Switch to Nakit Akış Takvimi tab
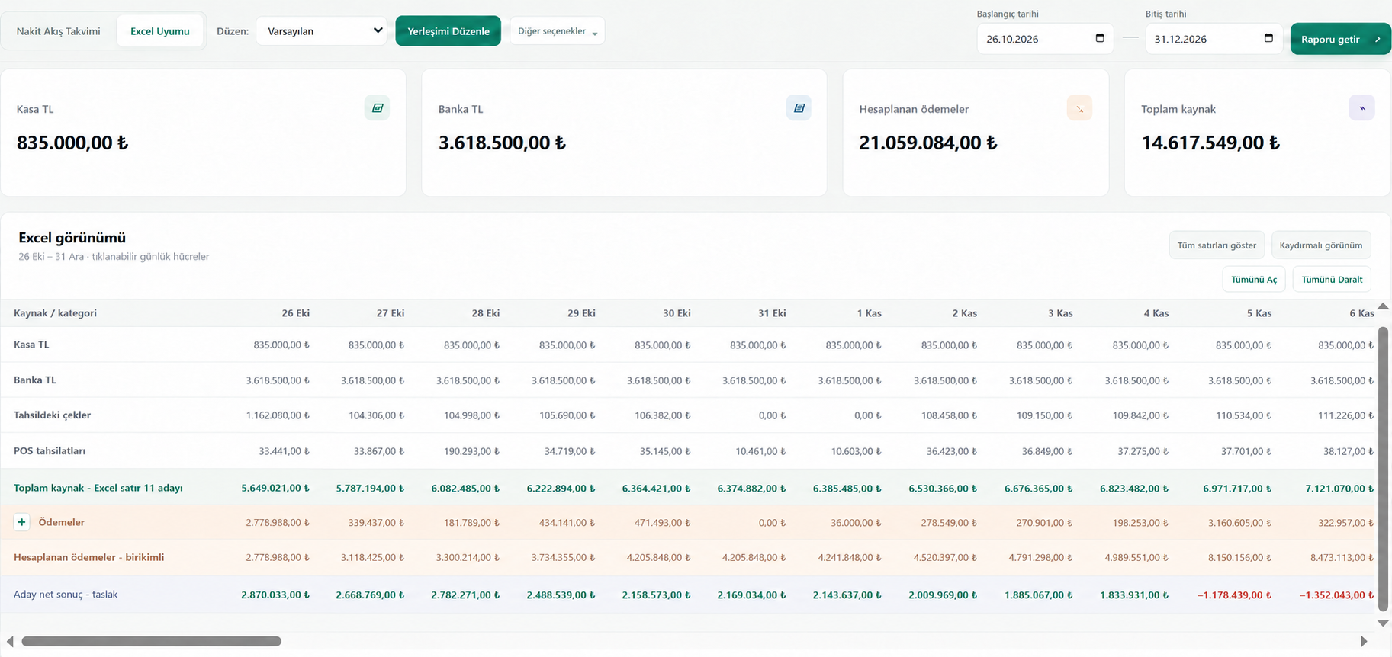This screenshot has height=657, width=1392. point(59,31)
